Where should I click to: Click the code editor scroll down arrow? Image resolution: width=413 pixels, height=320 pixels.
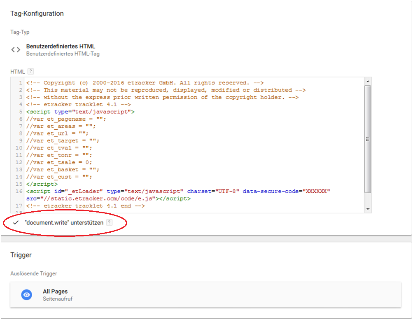coord(368,209)
